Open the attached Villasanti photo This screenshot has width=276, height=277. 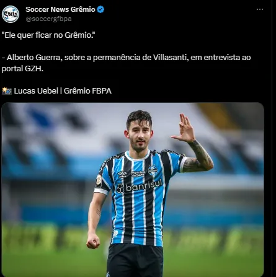coord(133,190)
